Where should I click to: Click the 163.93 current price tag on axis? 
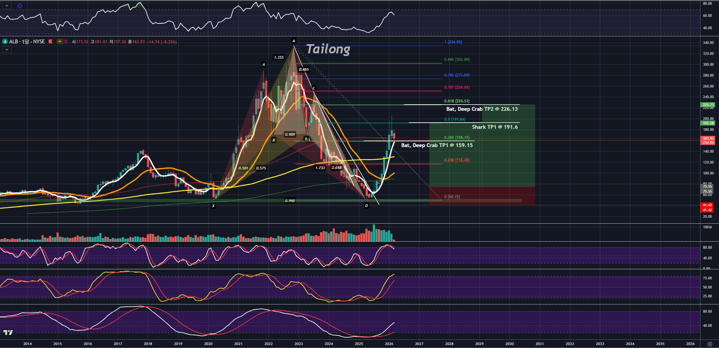pyautogui.click(x=708, y=138)
